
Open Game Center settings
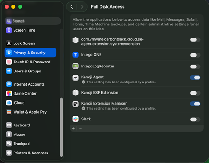pos(30,93)
